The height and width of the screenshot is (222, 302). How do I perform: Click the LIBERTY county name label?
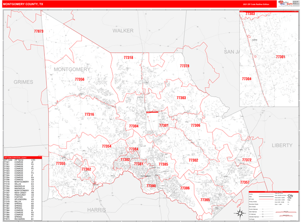282,145
